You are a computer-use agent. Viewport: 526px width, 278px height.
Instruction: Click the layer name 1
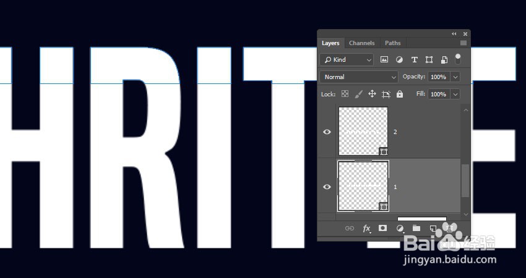pos(395,187)
